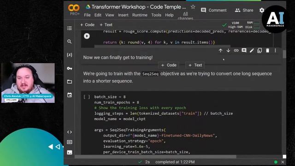Click the vertical notebook scrollbar
This screenshot has height=166, width=295.
click(x=284, y=54)
